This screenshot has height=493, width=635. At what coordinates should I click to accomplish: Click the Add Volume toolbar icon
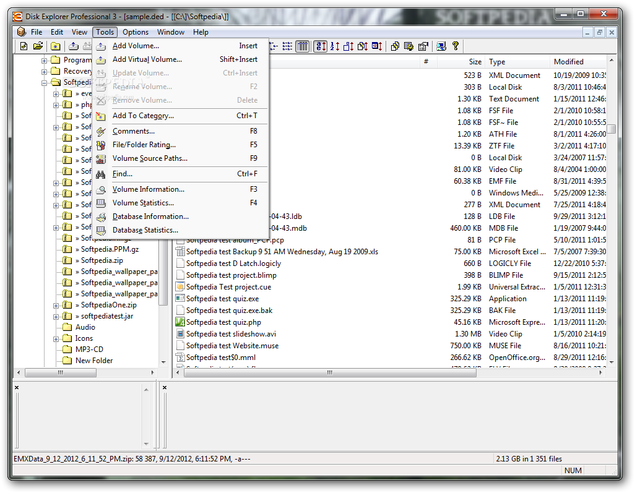[x=73, y=46]
